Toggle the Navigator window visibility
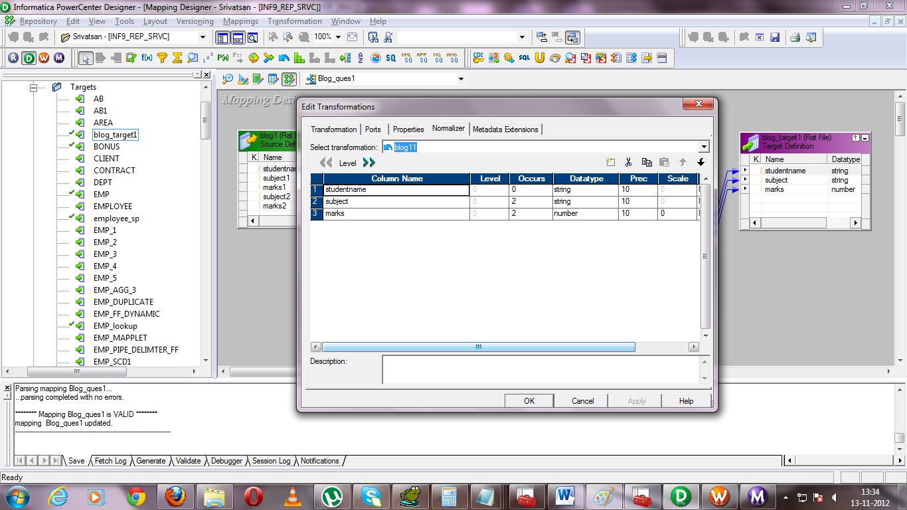Screen dimensions: 907x510 [222, 37]
